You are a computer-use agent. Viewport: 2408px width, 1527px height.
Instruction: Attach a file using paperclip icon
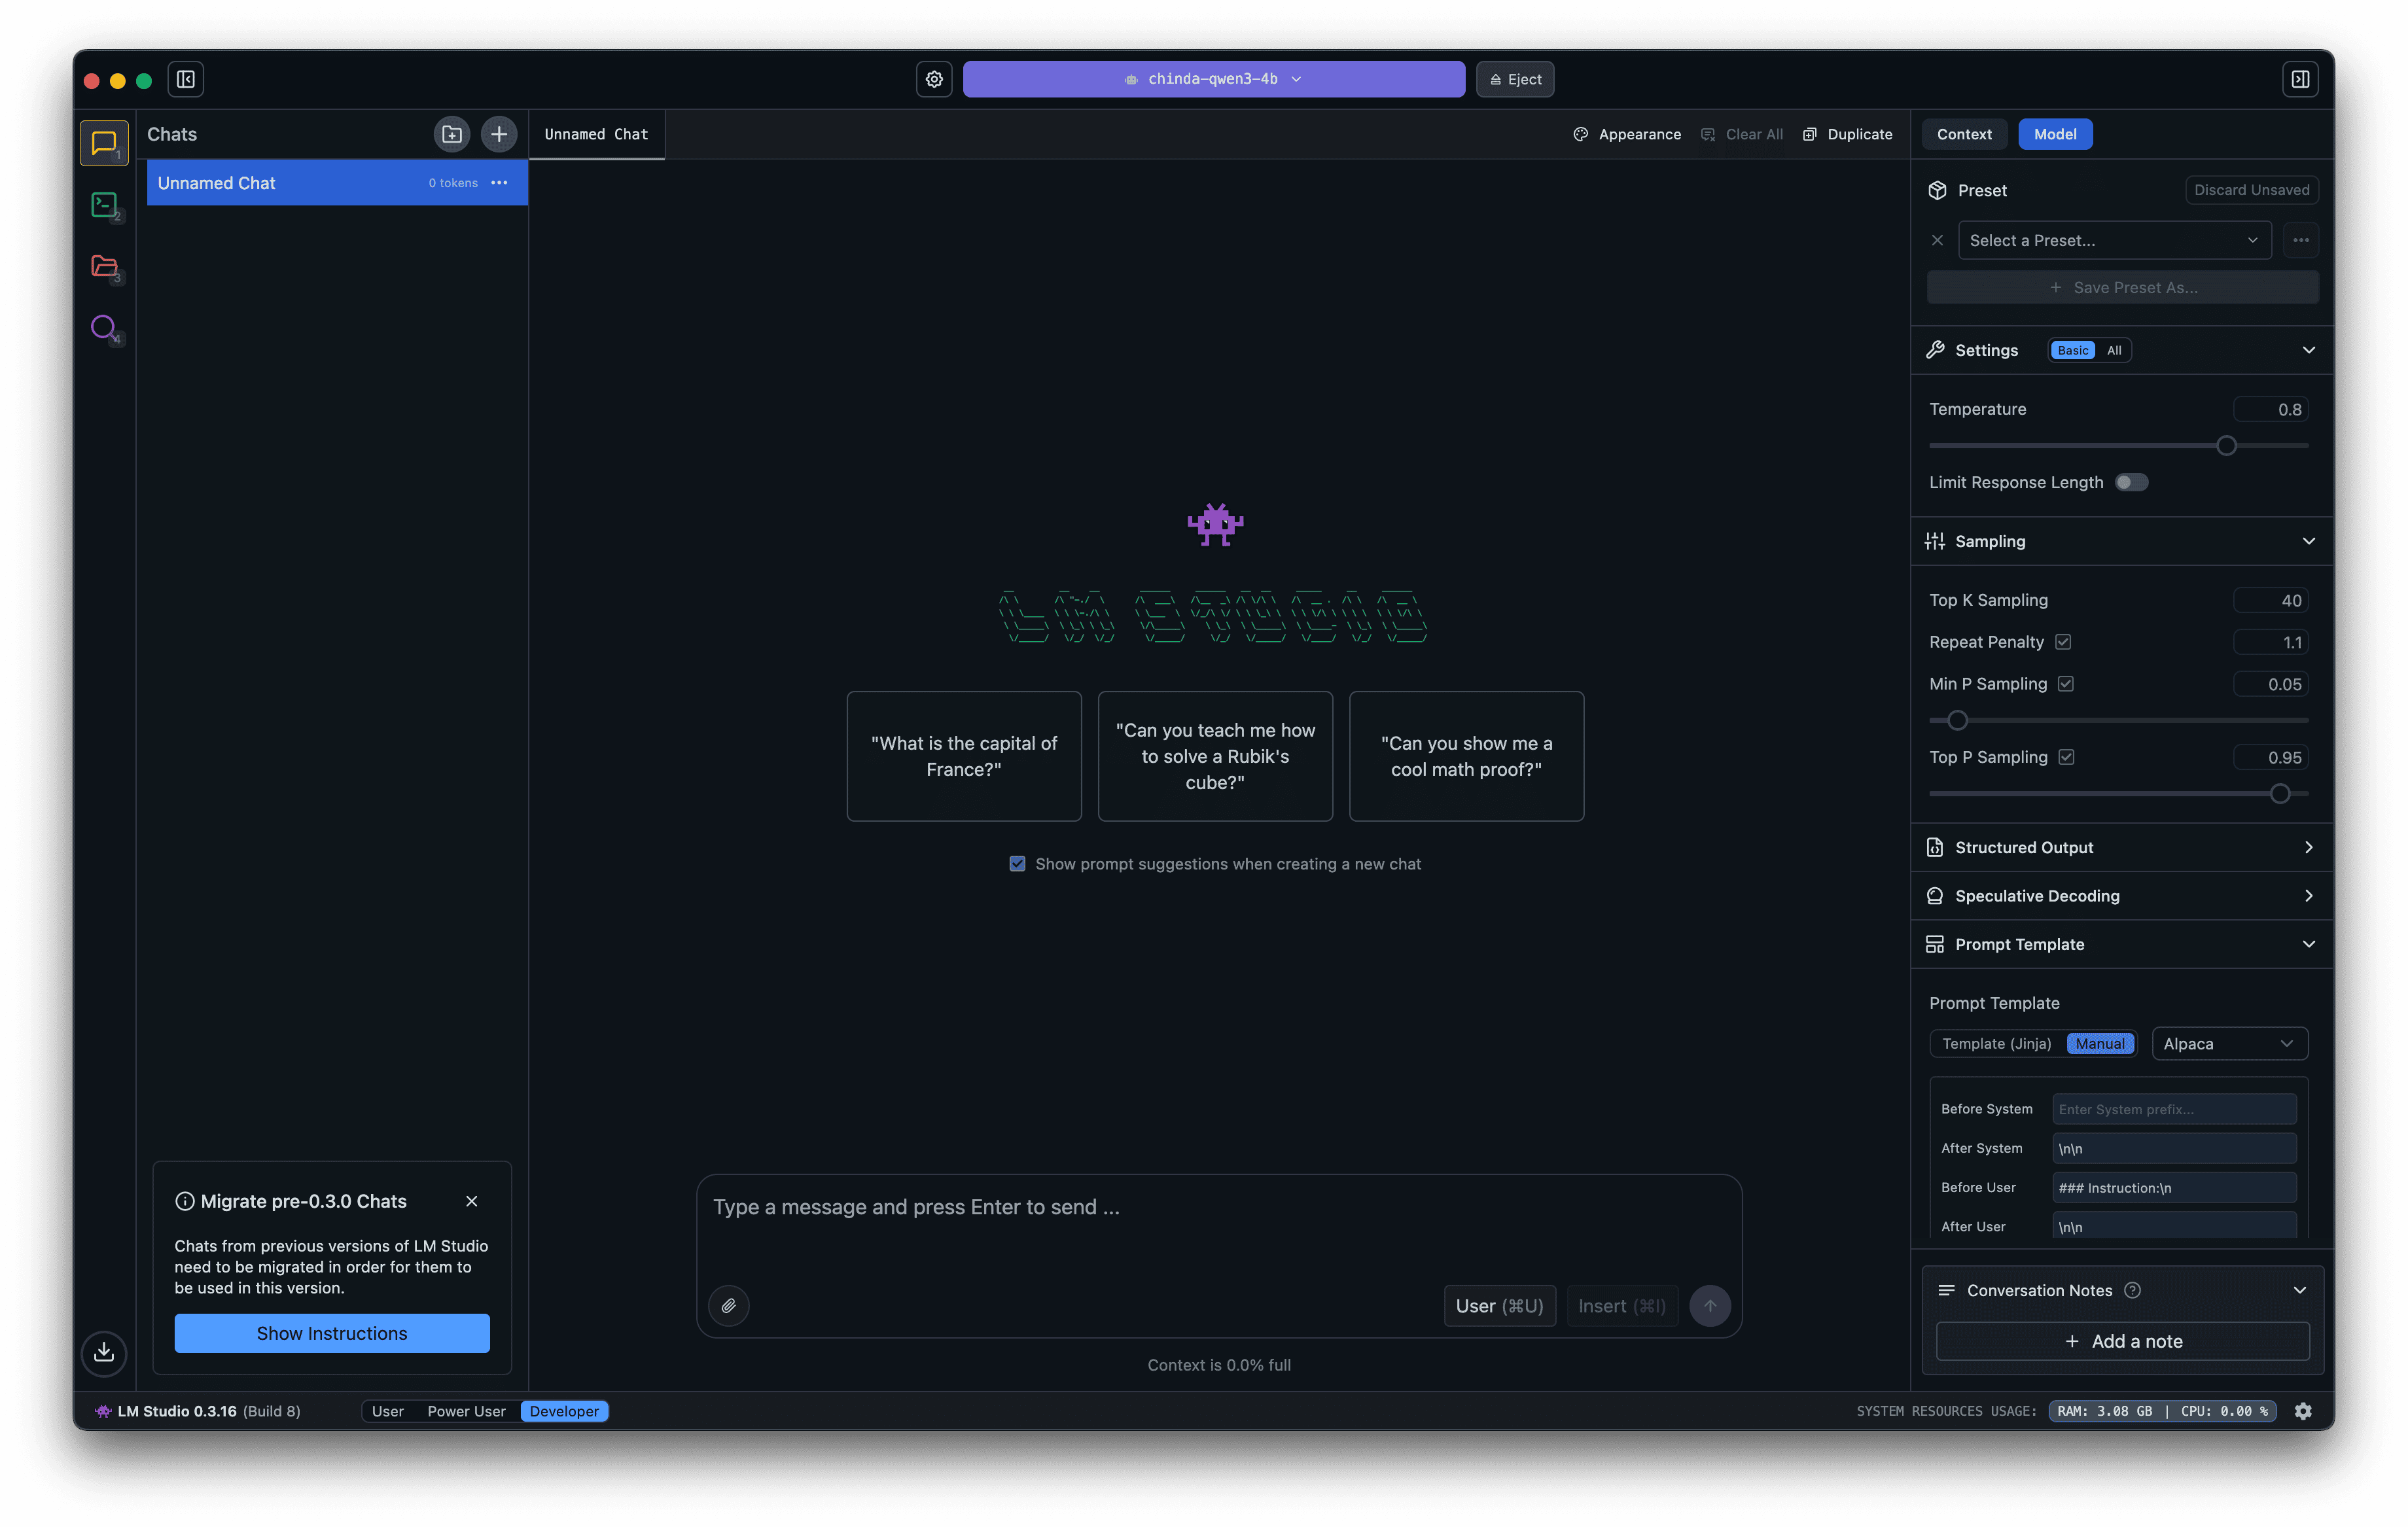[728, 1305]
